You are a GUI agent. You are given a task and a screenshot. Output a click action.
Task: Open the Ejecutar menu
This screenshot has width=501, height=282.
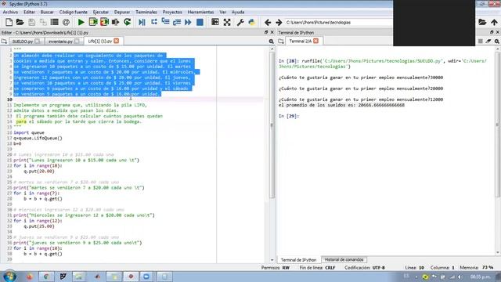coord(101,12)
